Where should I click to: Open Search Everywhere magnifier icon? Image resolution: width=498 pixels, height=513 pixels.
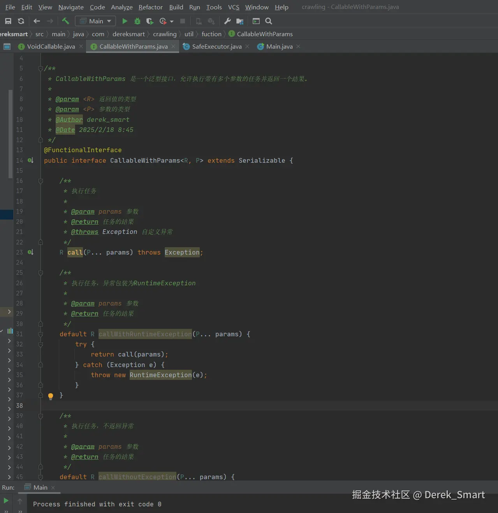tap(269, 21)
